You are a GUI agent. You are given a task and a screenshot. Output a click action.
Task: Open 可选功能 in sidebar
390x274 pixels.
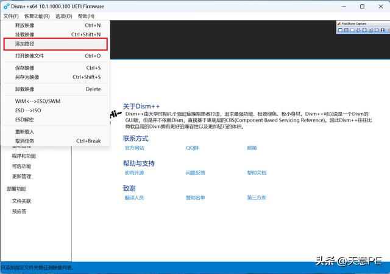(x=22, y=166)
